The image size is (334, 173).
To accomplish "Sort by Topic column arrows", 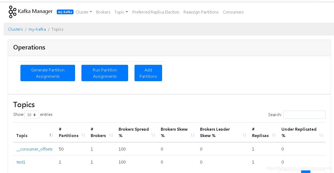I will click(x=51, y=135).
